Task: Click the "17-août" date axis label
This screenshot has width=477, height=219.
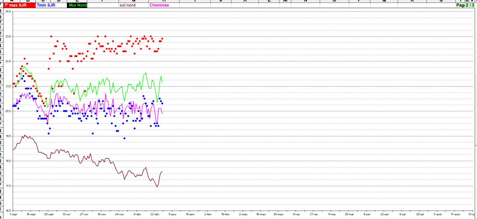Action: pos(455,215)
